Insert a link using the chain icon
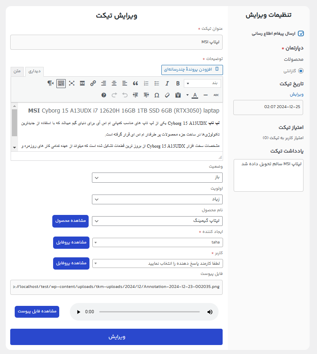Image resolution: width=317 pixels, height=354 pixels. pyautogui.click(x=93, y=83)
